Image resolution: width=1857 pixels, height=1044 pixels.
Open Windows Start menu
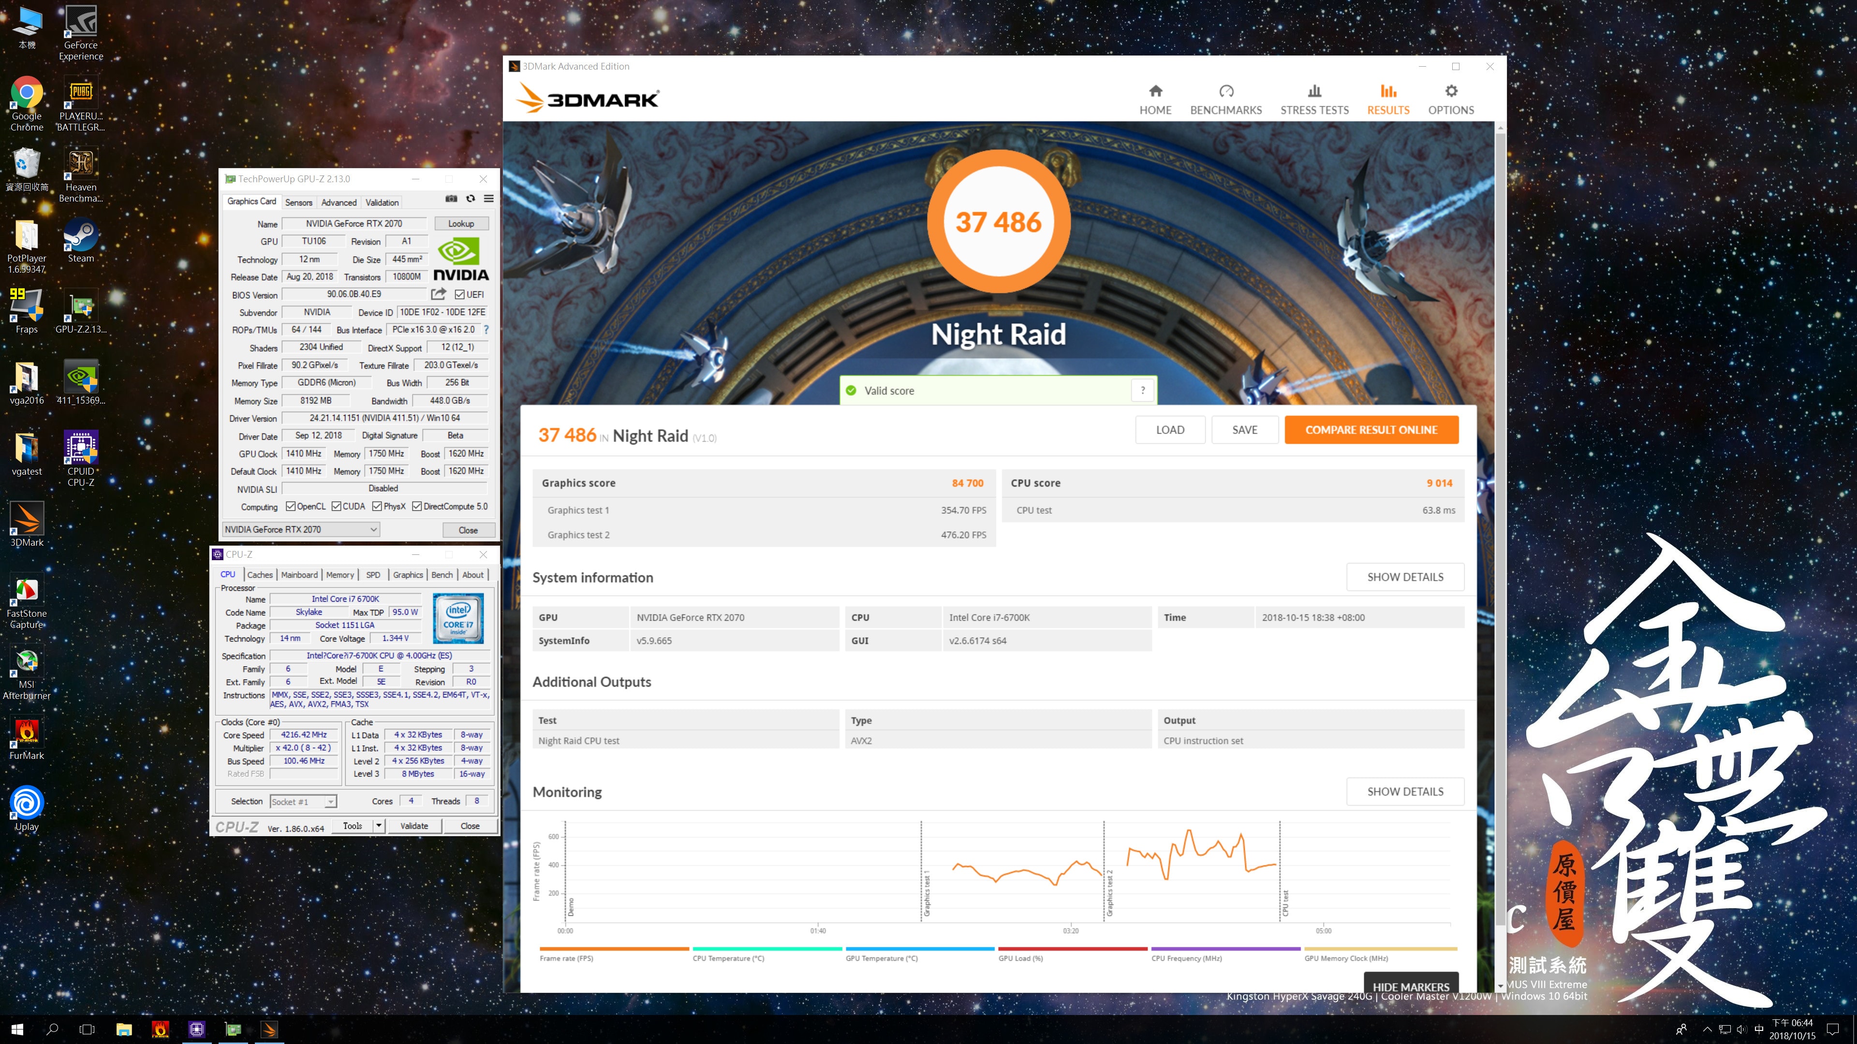tap(17, 1029)
